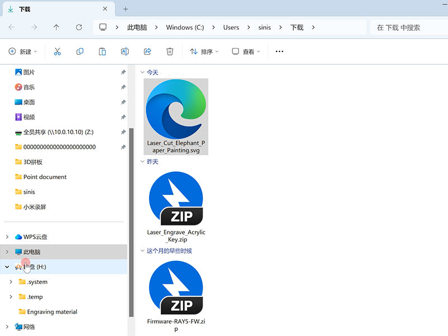The width and height of the screenshot is (448, 336).
Task: Click the chevron after 此电脑 in address bar
Action: (156, 27)
